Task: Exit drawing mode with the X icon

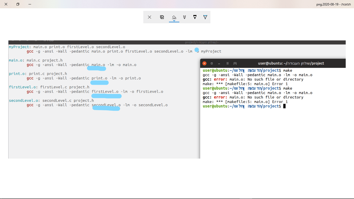Action: (x=150, y=17)
